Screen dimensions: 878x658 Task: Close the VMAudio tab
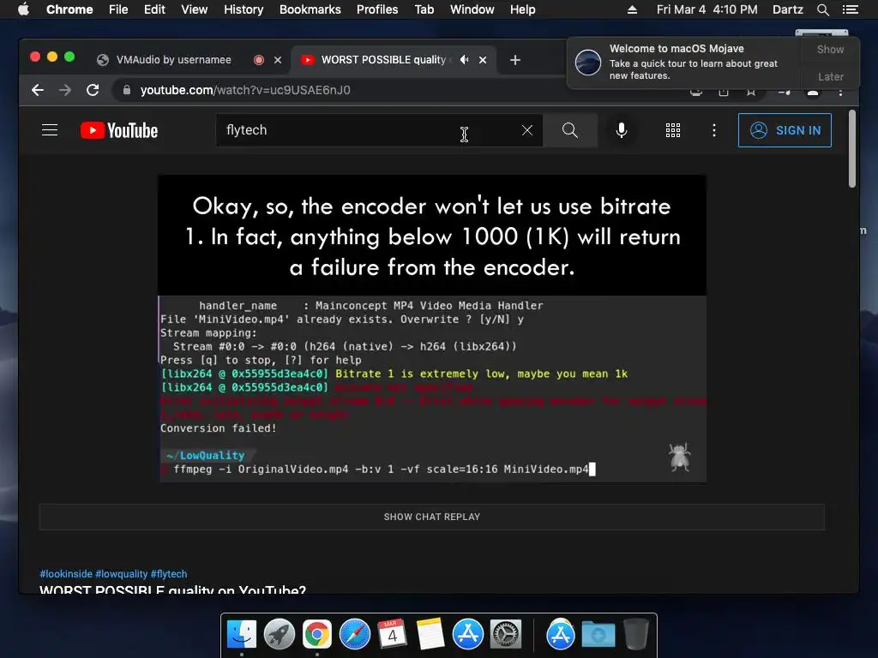coord(278,60)
